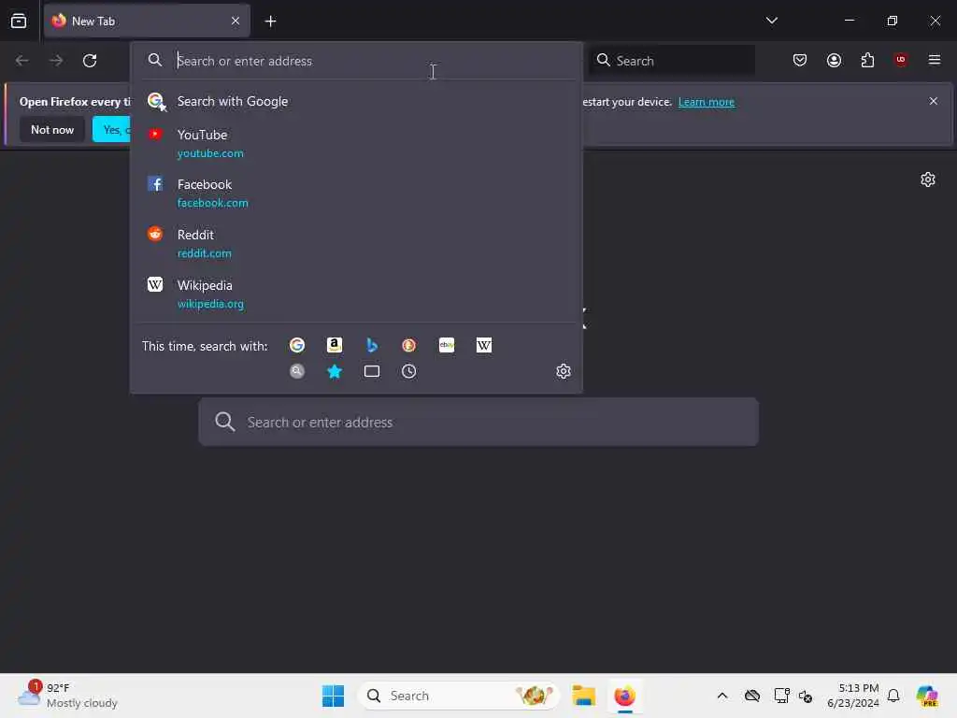Click the Firefox taskbar icon
The width and height of the screenshot is (957, 718).
click(624, 696)
